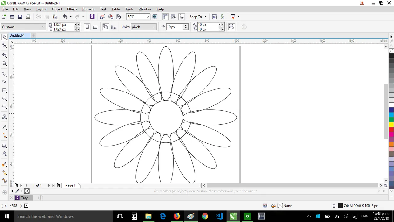
Task: Open the Tools menu
Action: pos(129,9)
